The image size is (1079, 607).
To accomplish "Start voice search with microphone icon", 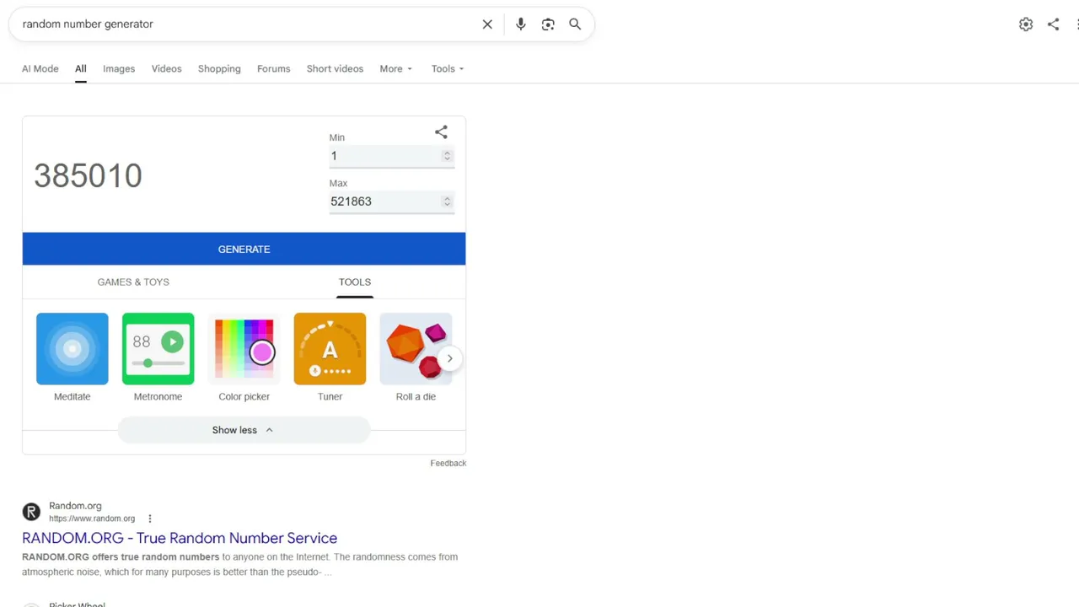I will [x=521, y=24].
